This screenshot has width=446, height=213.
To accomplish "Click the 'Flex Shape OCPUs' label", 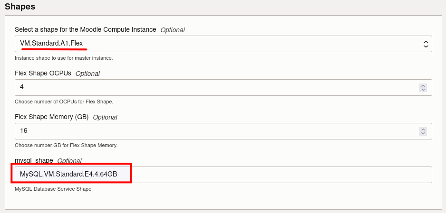I will click(43, 73).
